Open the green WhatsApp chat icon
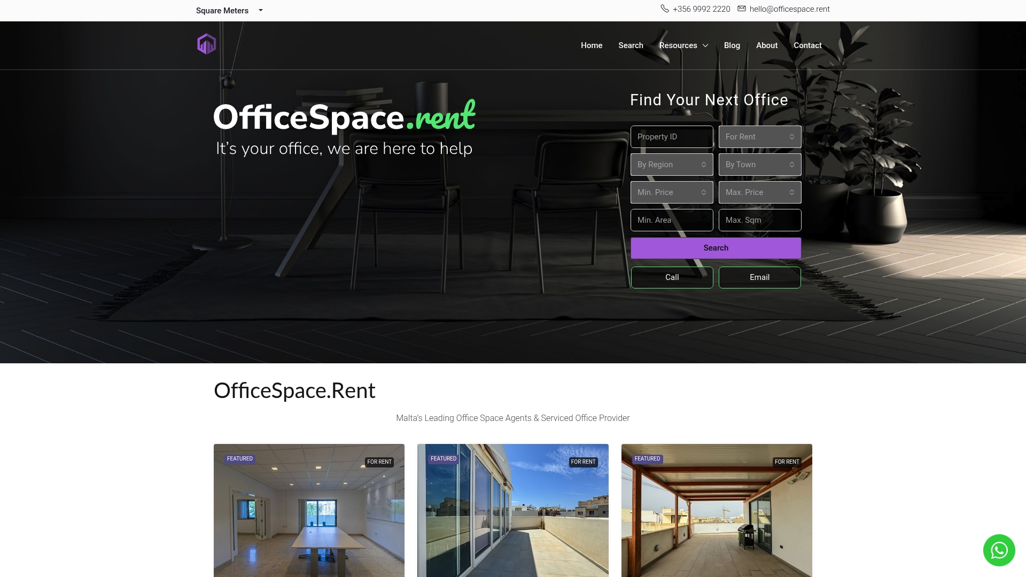This screenshot has height=577, width=1026. coord(998,550)
